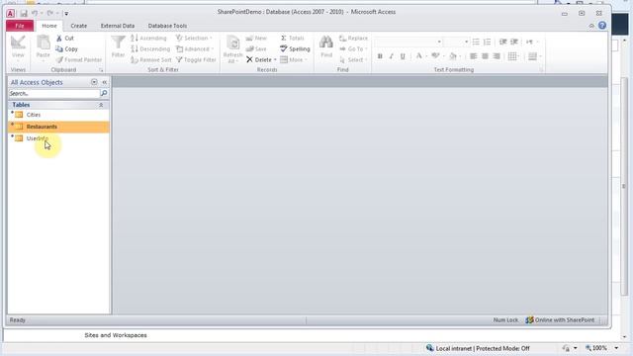Save the current record
Image resolution: width=633 pixels, height=356 pixels.
256,48
